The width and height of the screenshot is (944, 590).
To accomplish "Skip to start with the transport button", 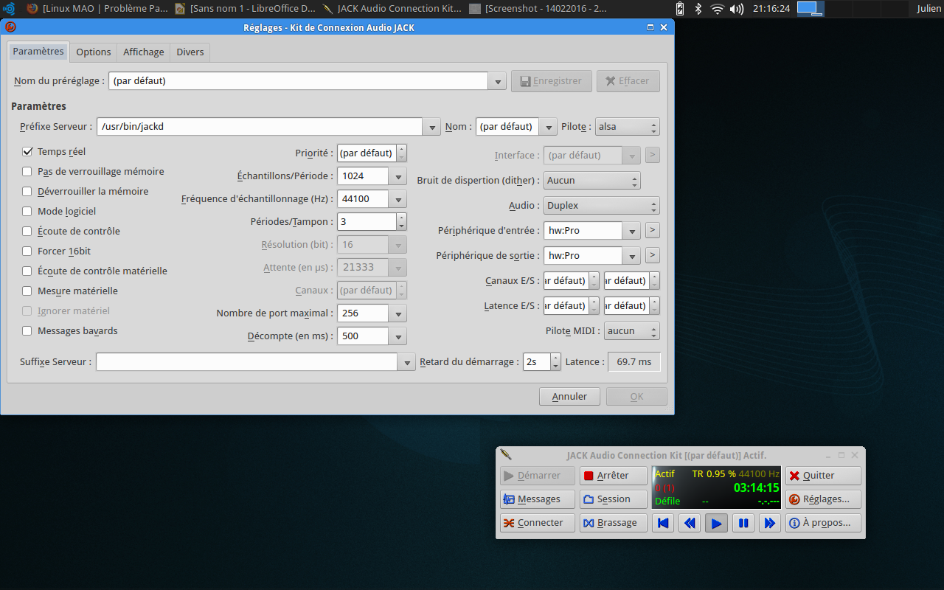I will (663, 523).
